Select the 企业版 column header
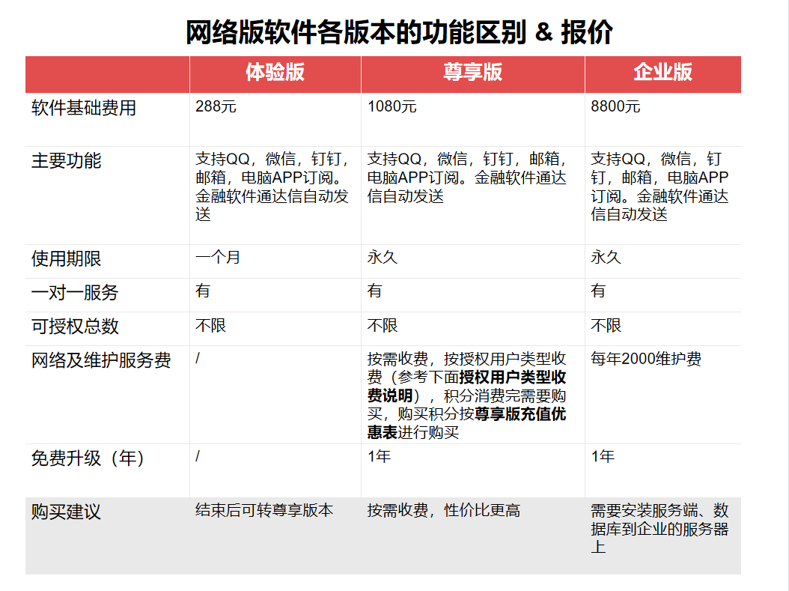This screenshot has height=591, width=789. coord(662,73)
